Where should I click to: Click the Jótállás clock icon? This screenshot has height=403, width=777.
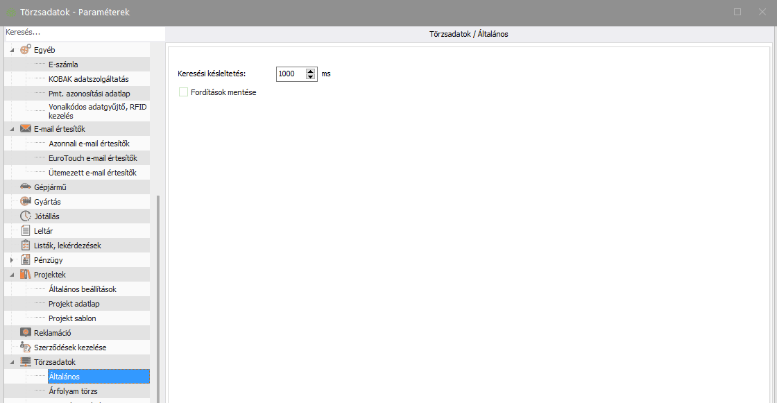tap(26, 216)
